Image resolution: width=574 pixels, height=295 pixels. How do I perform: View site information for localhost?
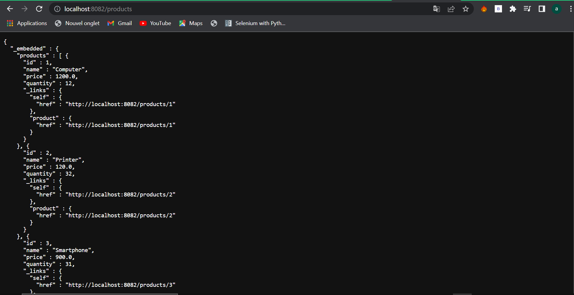[57, 9]
